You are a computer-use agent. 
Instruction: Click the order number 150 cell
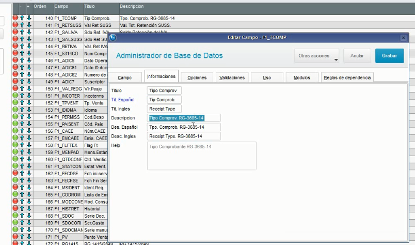click(x=43, y=89)
